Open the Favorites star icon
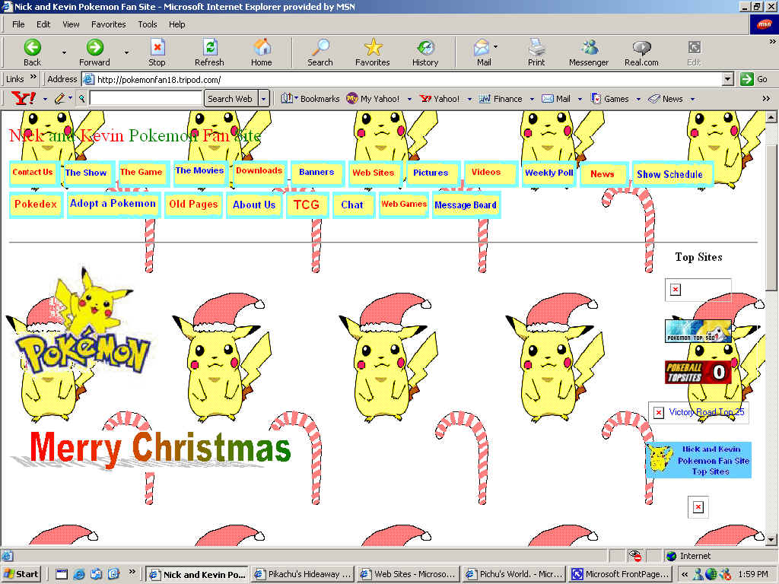The height and width of the screenshot is (584, 779). 372,48
